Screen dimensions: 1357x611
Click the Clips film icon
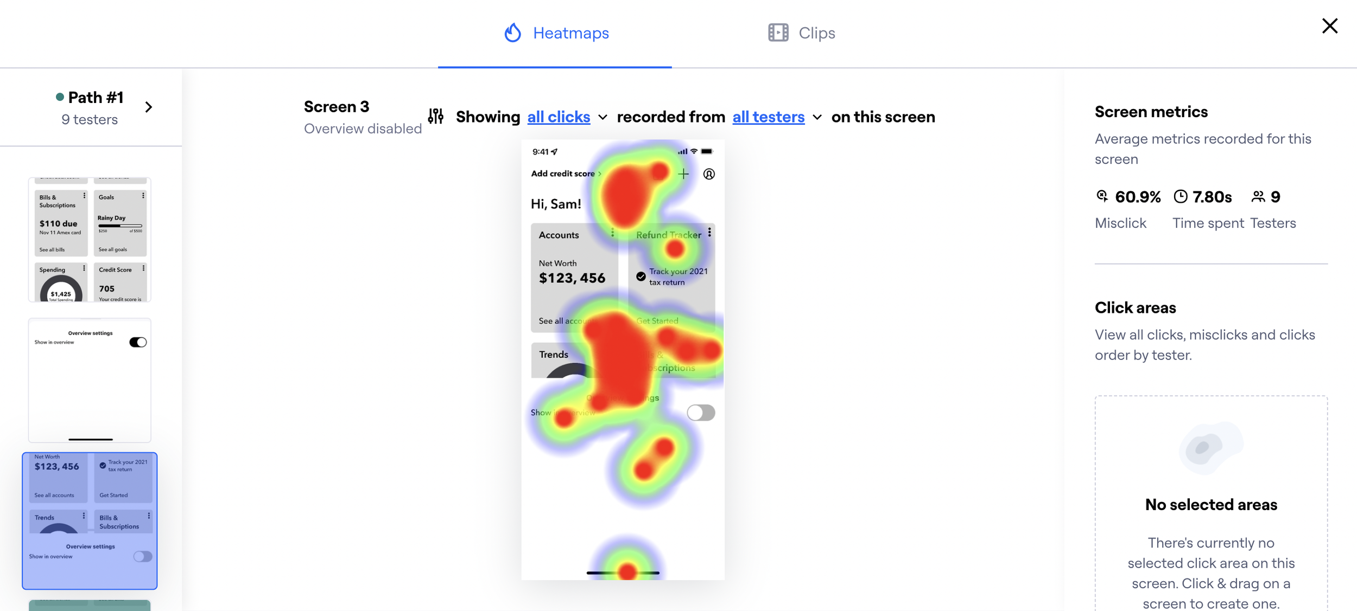click(778, 33)
